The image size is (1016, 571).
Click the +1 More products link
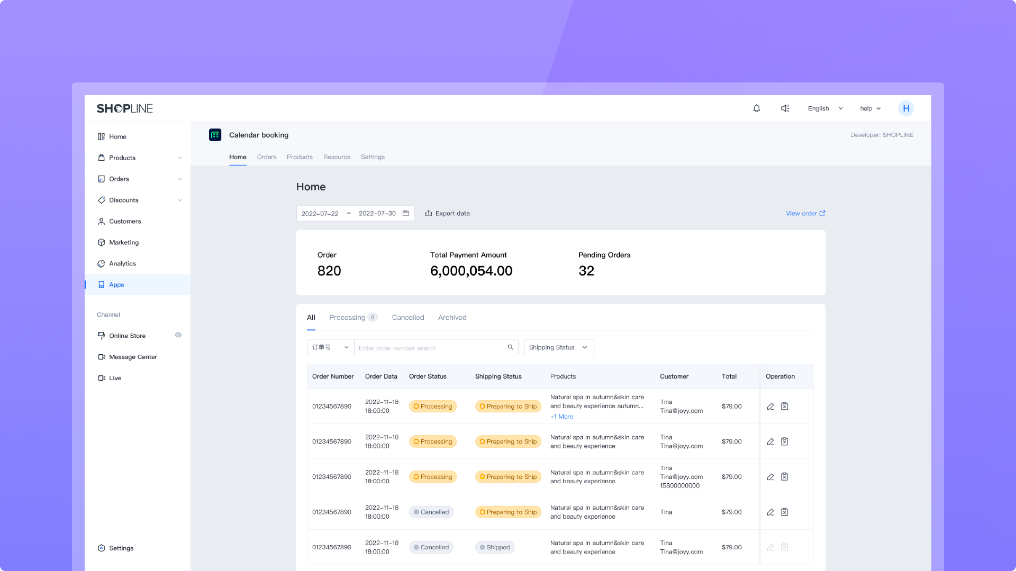coord(561,417)
